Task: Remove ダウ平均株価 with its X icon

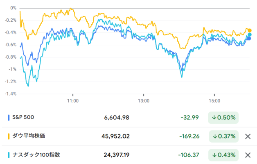Action: pos(247,136)
